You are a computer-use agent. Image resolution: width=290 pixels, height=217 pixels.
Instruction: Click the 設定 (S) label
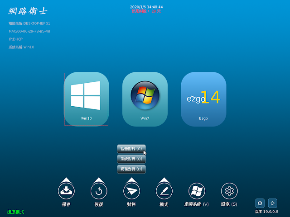(x=229, y=204)
